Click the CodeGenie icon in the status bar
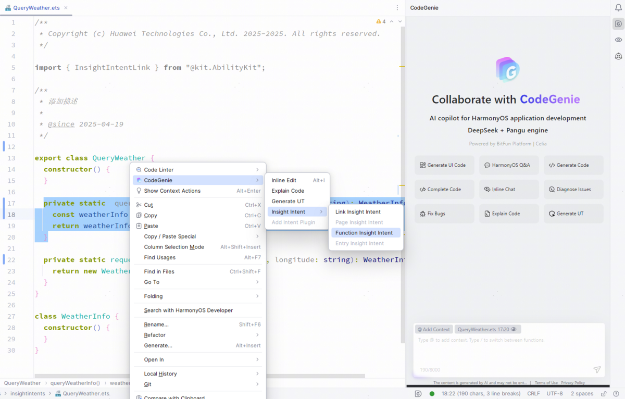625x399 pixels. click(x=418, y=394)
